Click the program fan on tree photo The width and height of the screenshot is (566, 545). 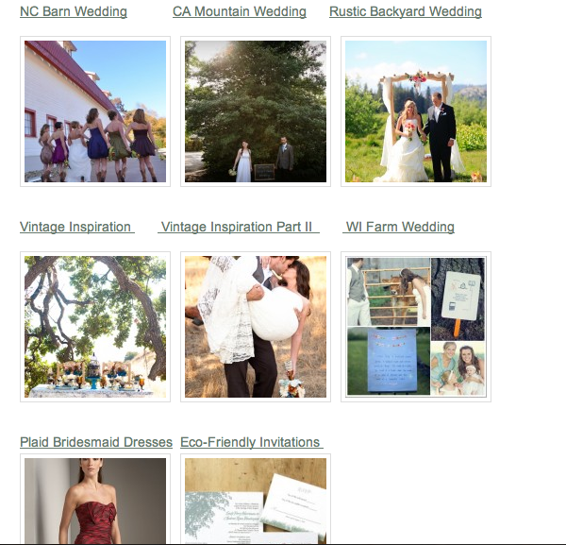(x=458, y=298)
